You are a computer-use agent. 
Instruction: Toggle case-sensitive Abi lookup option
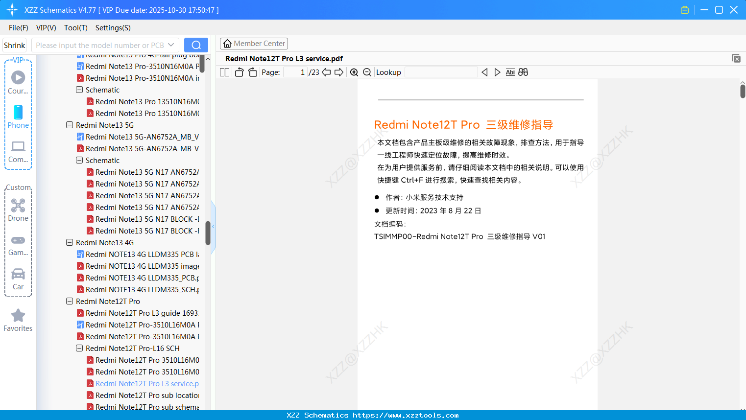(510, 72)
